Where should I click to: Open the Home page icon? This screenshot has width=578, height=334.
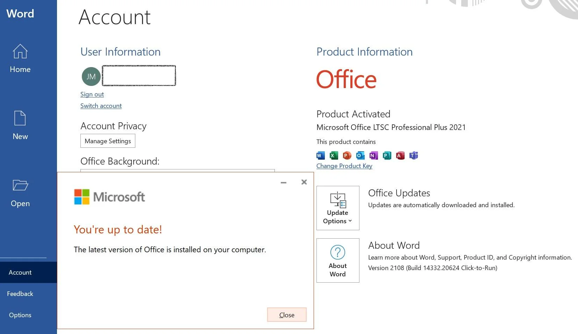click(20, 51)
